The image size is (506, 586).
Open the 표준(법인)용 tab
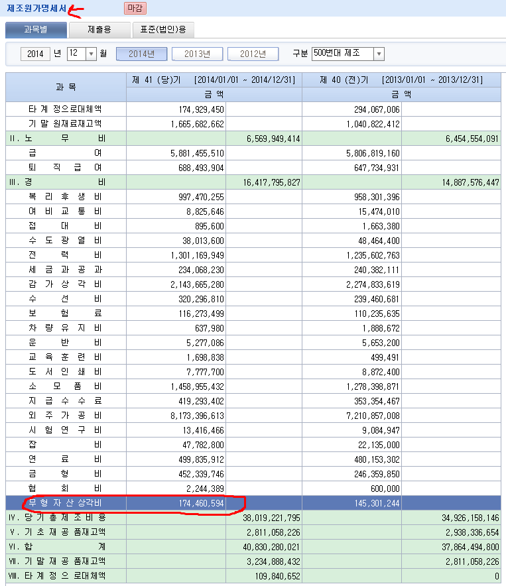pos(163,30)
